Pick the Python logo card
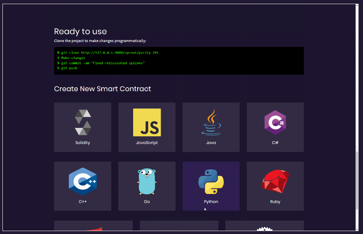This screenshot has height=234, width=363. (x=211, y=186)
